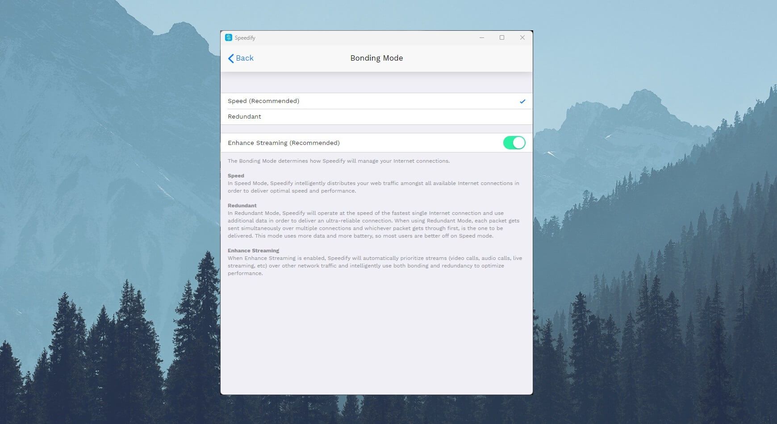Click the Speedify app icon in title bar

click(x=229, y=37)
